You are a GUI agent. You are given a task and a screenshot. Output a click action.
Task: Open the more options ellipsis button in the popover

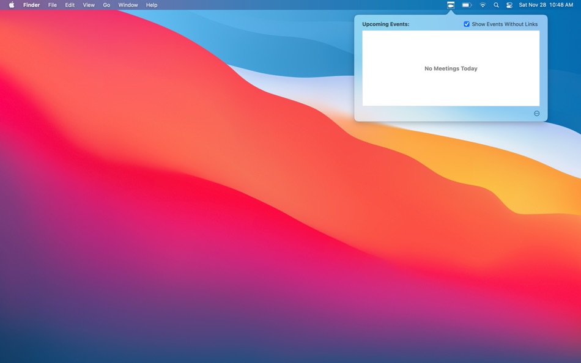tap(536, 113)
